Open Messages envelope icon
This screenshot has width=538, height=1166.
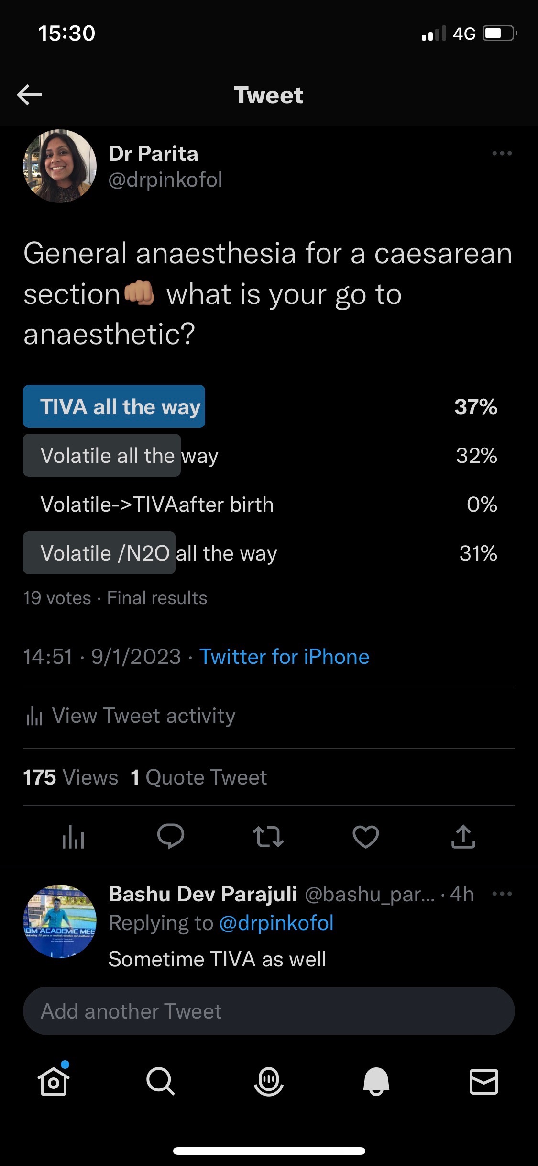[484, 1081]
